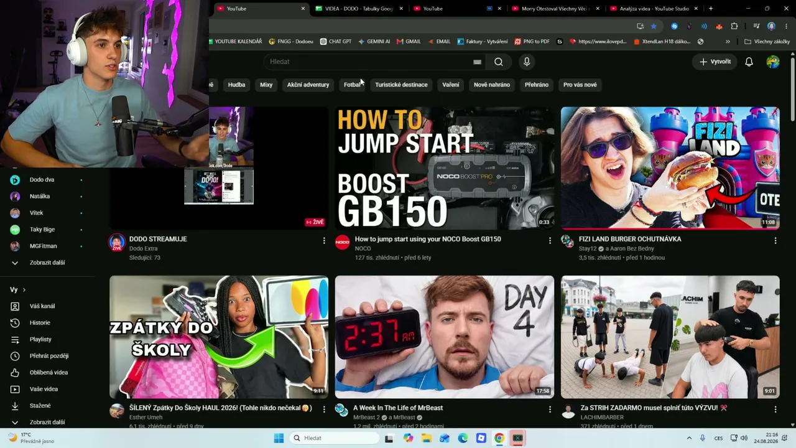796x448 pixels.
Task: Open the Vy section chevron
Action: click(x=24, y=290)
